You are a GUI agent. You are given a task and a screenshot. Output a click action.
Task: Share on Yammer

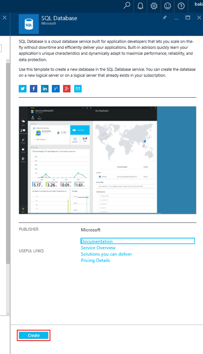(x=56, y=89)
